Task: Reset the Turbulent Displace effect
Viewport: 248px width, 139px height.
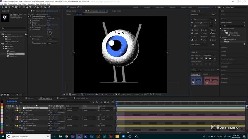Action: pyautogui.click(x=49, y=16)
